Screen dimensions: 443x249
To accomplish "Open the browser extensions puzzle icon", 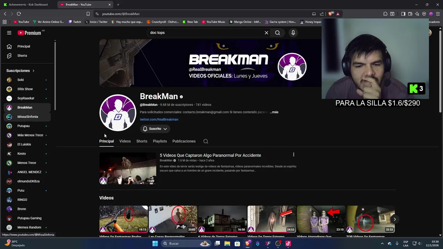I will (x=385, y=14).
